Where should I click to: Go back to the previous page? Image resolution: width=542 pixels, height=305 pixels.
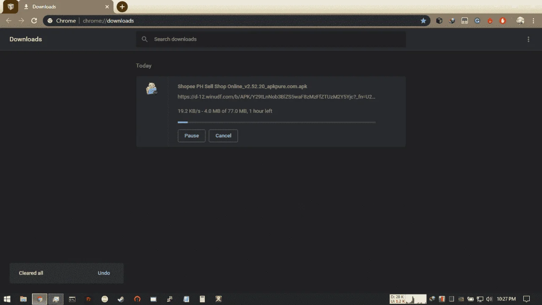[8, 20]
